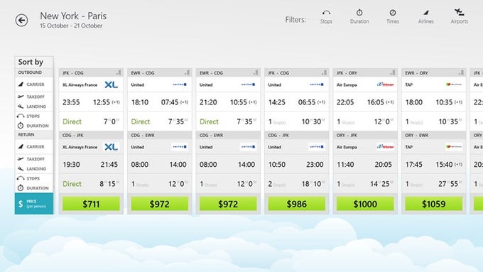
Task: Click the 17:45 return departure
Action: 414,165
